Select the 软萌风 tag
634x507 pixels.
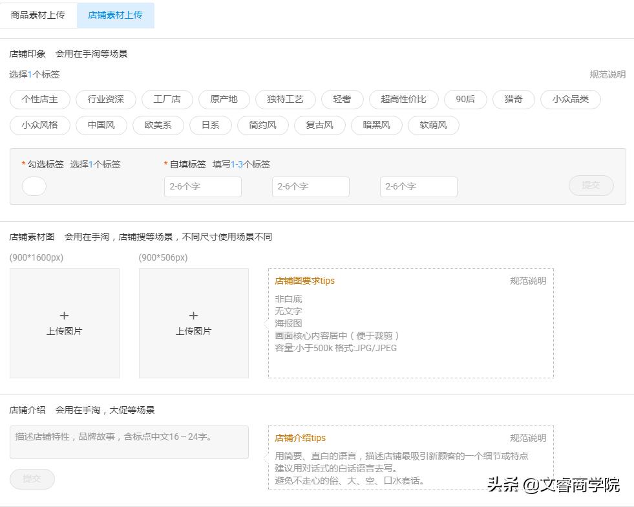coord(433,125)
